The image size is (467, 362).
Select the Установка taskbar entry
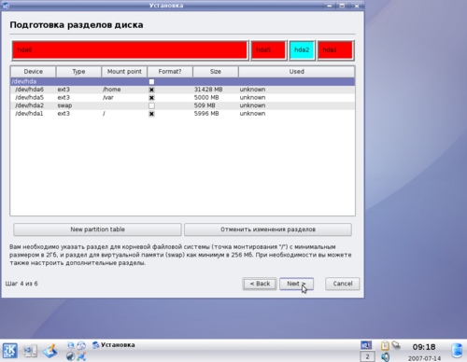114,345
